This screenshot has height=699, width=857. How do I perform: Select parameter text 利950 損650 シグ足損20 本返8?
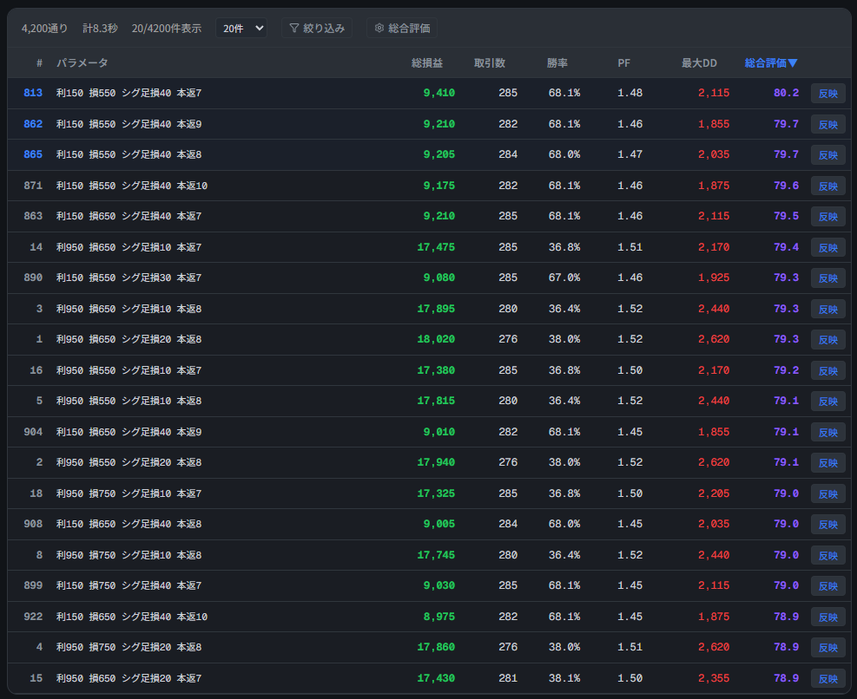pyautogui.click(x=129, y=339)
